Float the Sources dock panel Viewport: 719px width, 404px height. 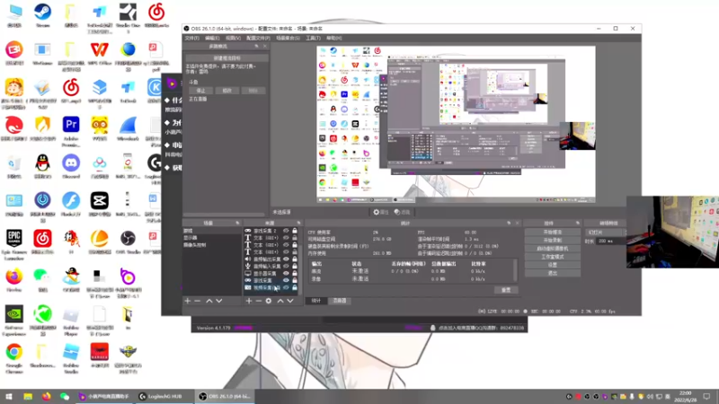click(298, 223)
